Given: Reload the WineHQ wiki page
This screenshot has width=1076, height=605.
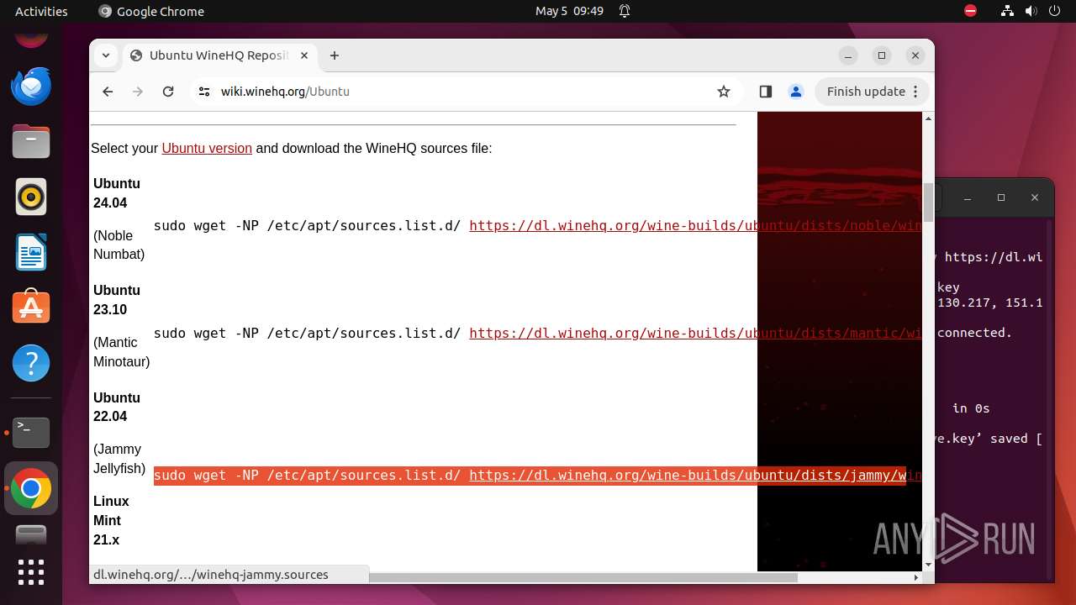Looking at the screenshot, I should pos(168,92).
